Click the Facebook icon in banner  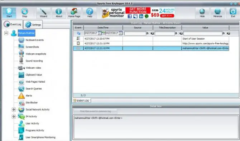tap(130, 16)
